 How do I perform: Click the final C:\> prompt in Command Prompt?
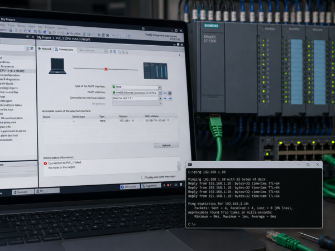coord(192,224)
